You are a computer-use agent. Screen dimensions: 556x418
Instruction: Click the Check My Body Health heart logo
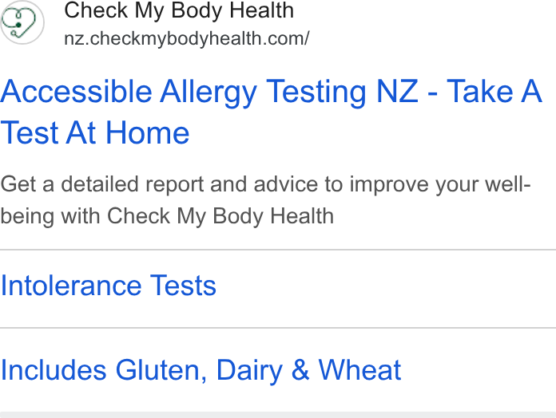pos(22,22)
